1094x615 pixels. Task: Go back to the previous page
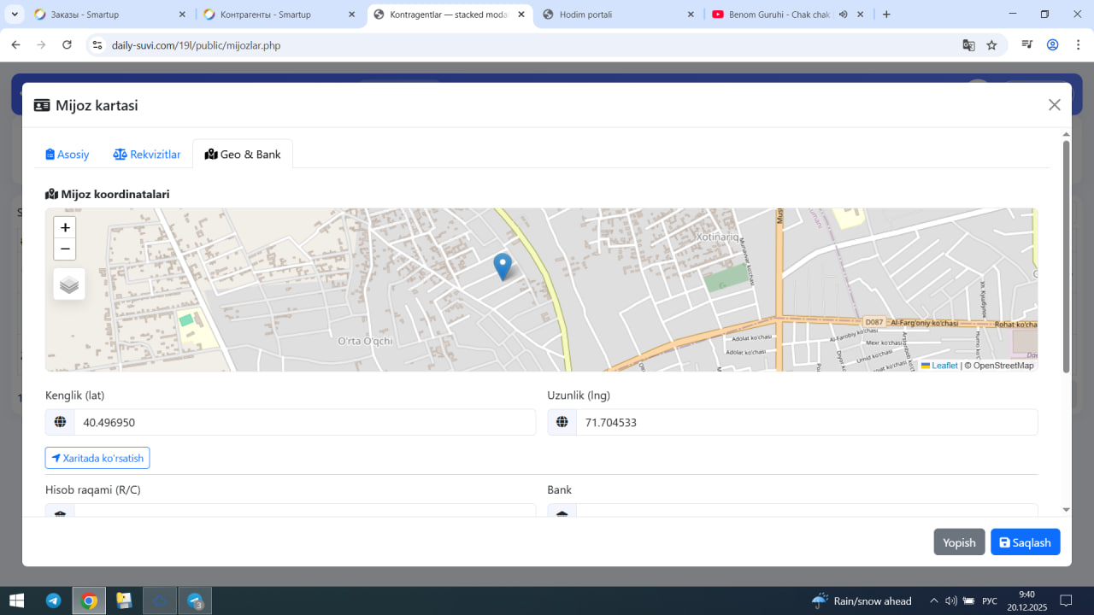[x=15, y=45]
